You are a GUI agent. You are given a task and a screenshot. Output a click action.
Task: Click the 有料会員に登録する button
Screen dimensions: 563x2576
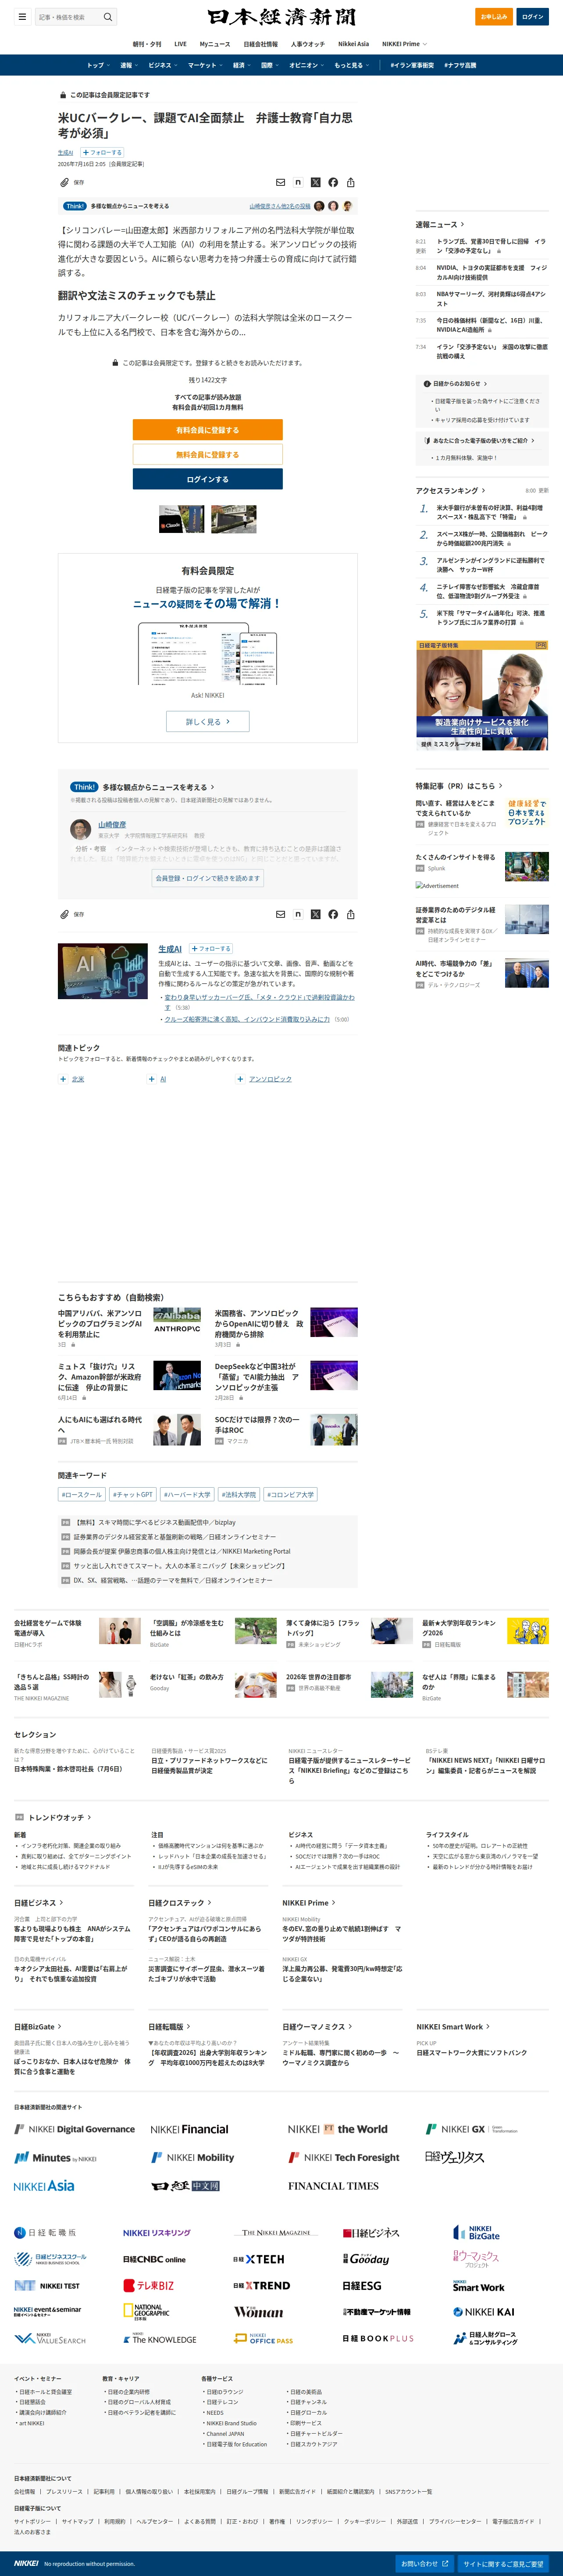pos(208,430)
